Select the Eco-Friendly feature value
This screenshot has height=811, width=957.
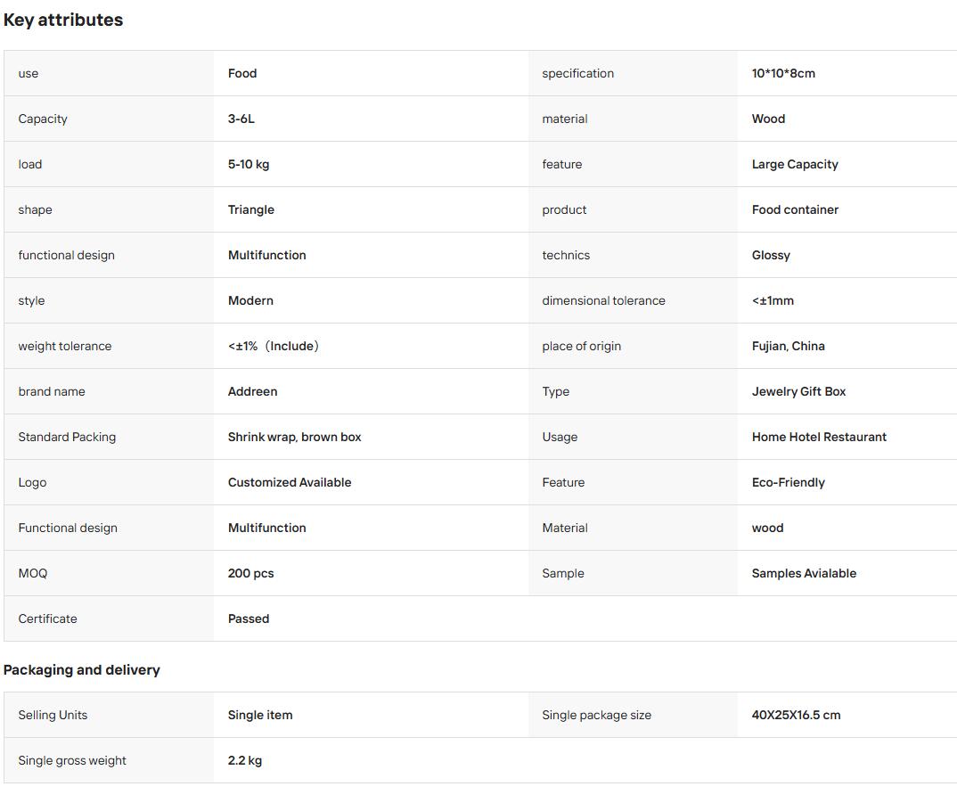pos(788,483)
